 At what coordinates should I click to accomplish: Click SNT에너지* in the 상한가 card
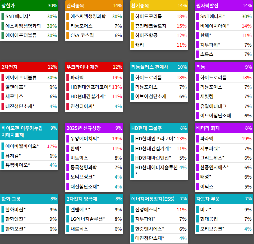[x=29, y=16]
